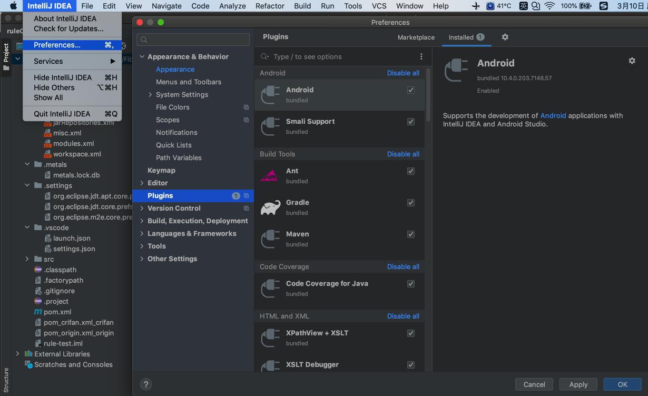Uncheck the Maven plugin

[x=411, y=234]
